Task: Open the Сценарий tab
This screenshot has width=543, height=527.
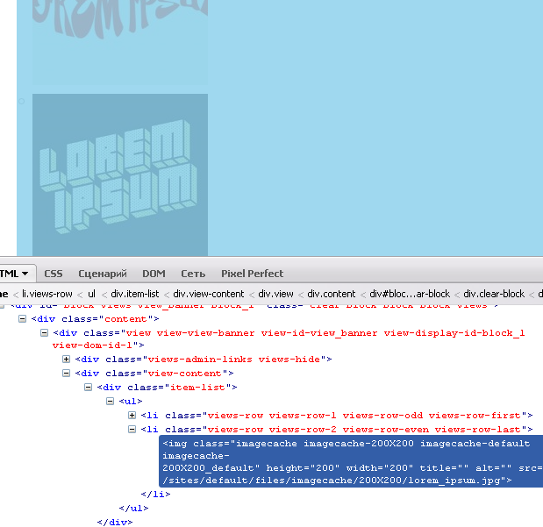Action: 103,274
